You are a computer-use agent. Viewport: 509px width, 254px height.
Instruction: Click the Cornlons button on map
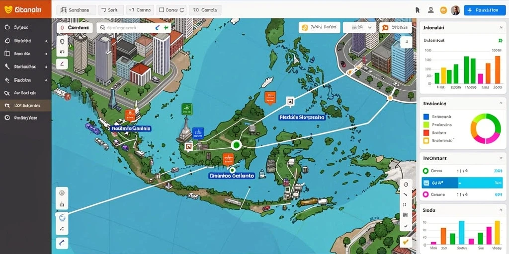[75, 28]
